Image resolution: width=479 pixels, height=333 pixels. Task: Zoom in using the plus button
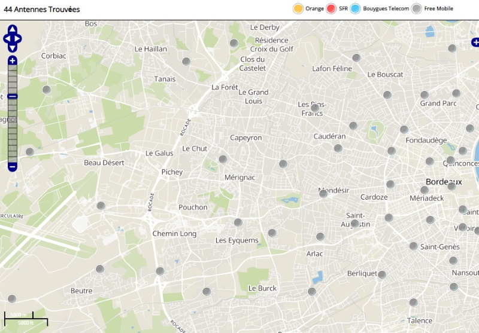pos(13,60)
